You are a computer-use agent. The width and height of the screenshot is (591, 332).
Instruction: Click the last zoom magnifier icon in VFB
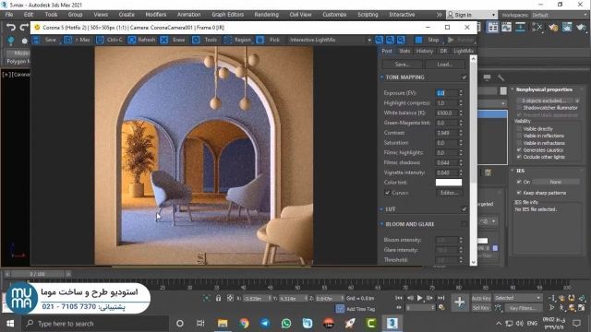[x=401, y=40]
